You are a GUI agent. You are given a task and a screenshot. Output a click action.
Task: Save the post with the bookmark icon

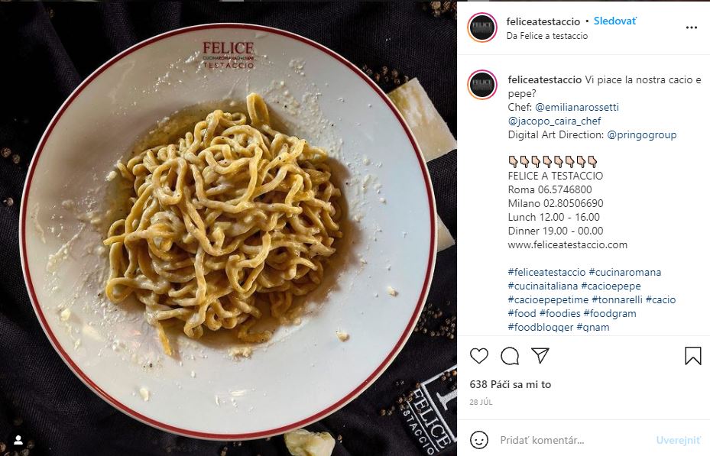click(x=692, y=356)
